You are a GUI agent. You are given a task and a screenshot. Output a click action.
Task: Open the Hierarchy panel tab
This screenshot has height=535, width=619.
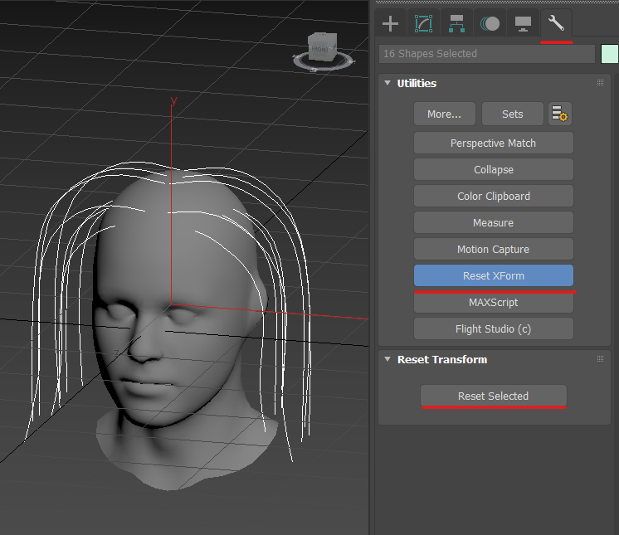[x=456, y=23]
